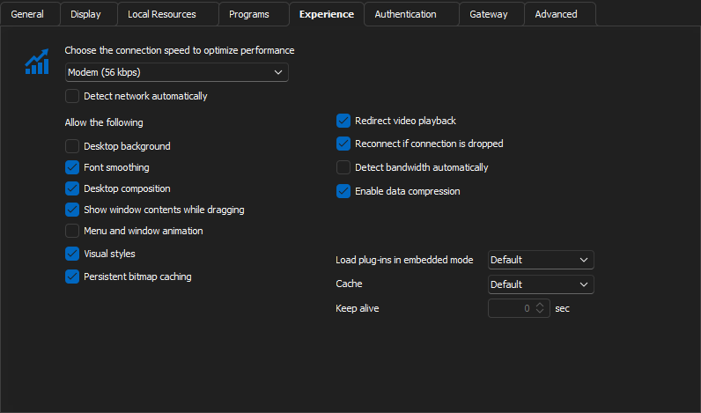Click the 'Allow the following' label
Screen dimensions: 701x413
[104, 122]
